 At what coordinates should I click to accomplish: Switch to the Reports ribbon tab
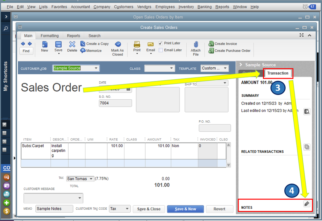tap(73, 36)
